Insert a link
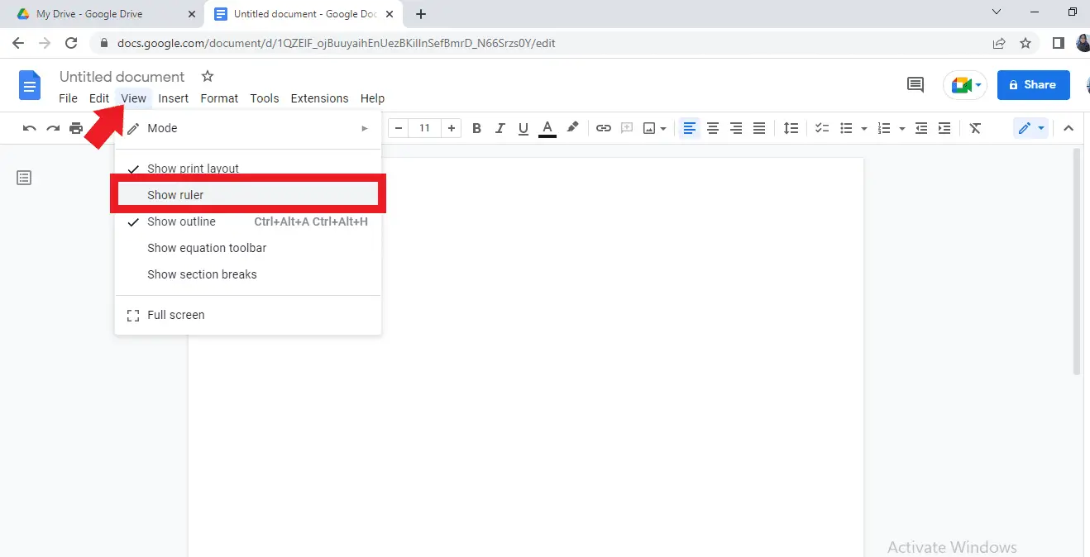The image size is (1090, 557). [603, 128]
